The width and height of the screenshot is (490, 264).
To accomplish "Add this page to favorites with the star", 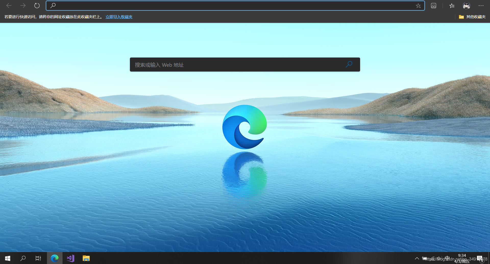I will pyautogui.click(x=418, y=6).
